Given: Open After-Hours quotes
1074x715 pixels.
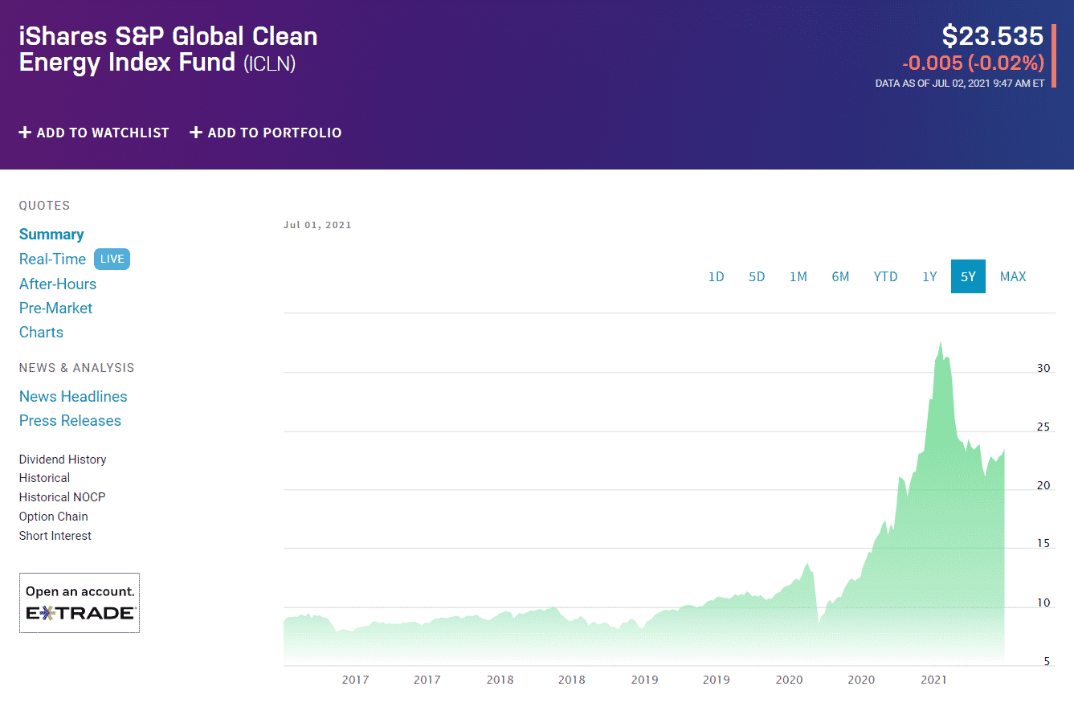Looking at the screenshot, I should pyautogui.click(x=58, y=284).
